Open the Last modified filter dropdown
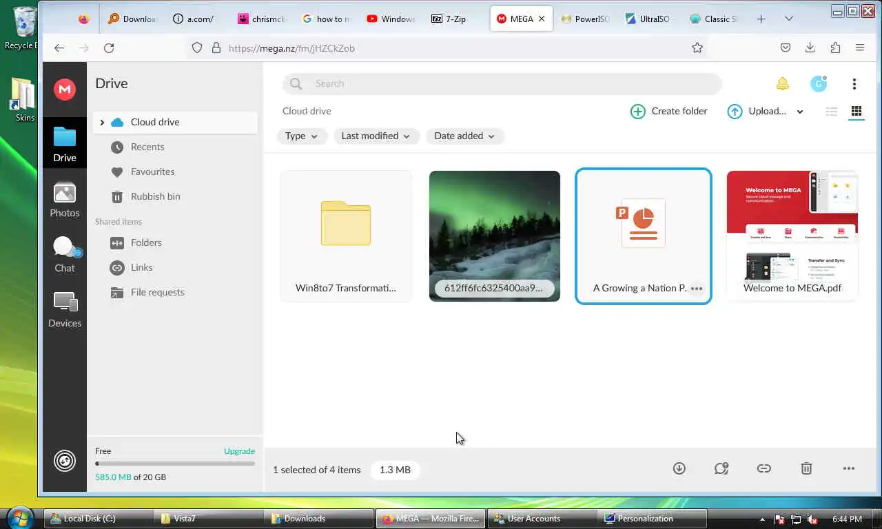 tap(376, 136)
